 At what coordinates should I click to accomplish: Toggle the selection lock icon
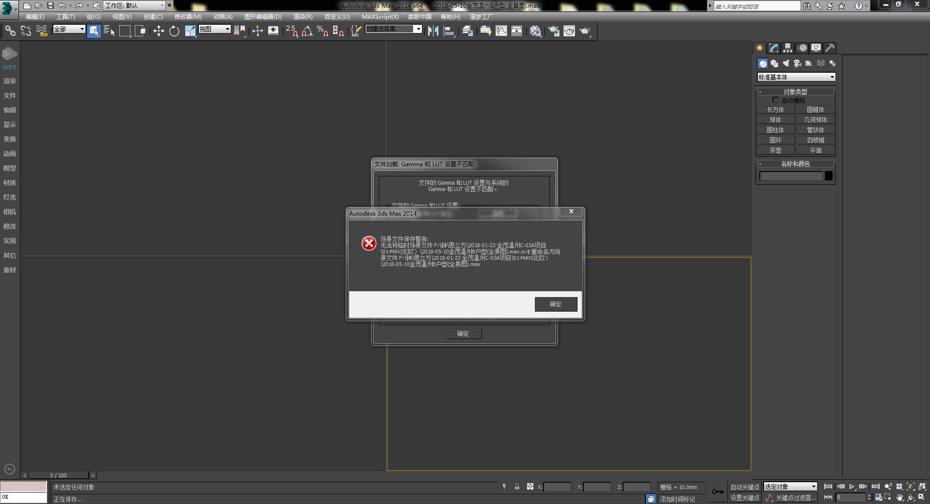[517, 487]
